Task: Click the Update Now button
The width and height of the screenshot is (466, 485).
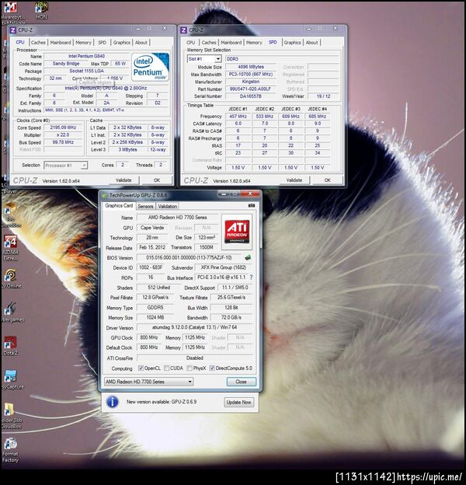Action: tap(238, 402)
